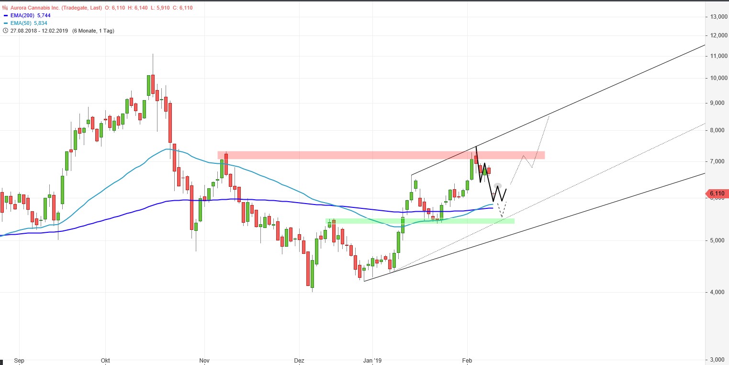Image resolution: width=729 pixels, height=365 pixels.
Task: Click the Feb label on the time axis
Action: pyautogui.click(x=467, y=360)
